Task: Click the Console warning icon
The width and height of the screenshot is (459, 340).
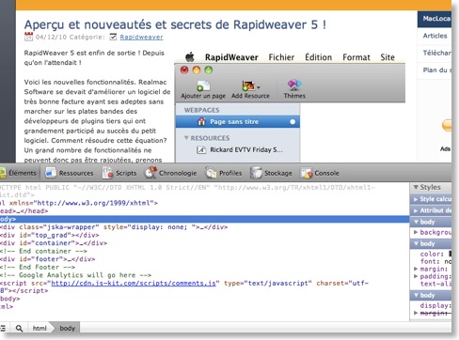Action: [307, 173]
